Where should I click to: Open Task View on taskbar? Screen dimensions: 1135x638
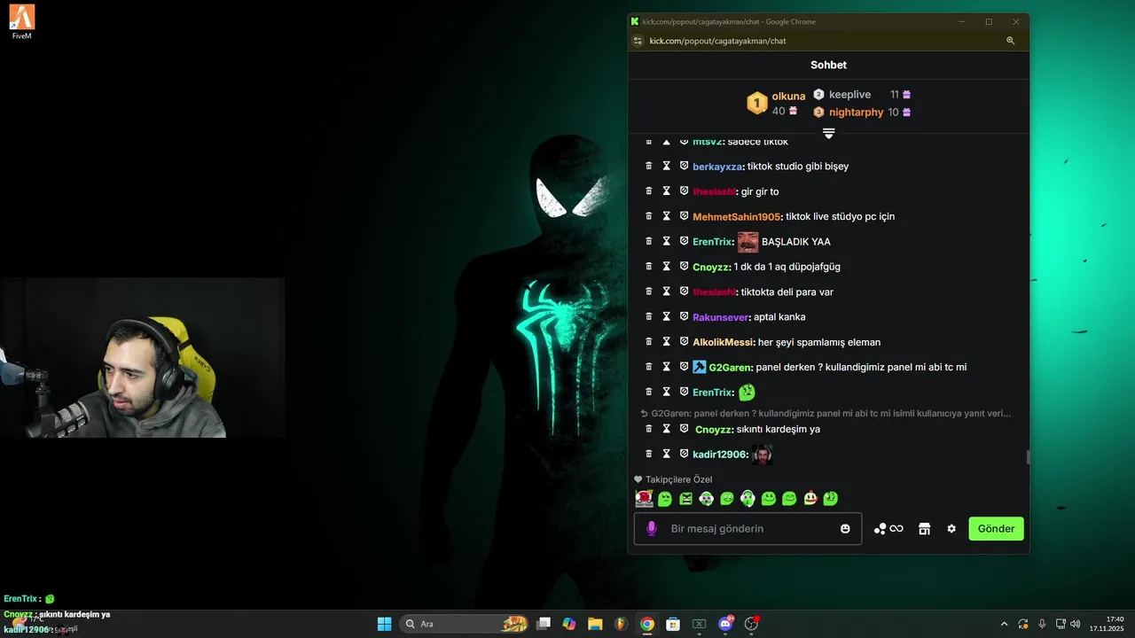544,624
